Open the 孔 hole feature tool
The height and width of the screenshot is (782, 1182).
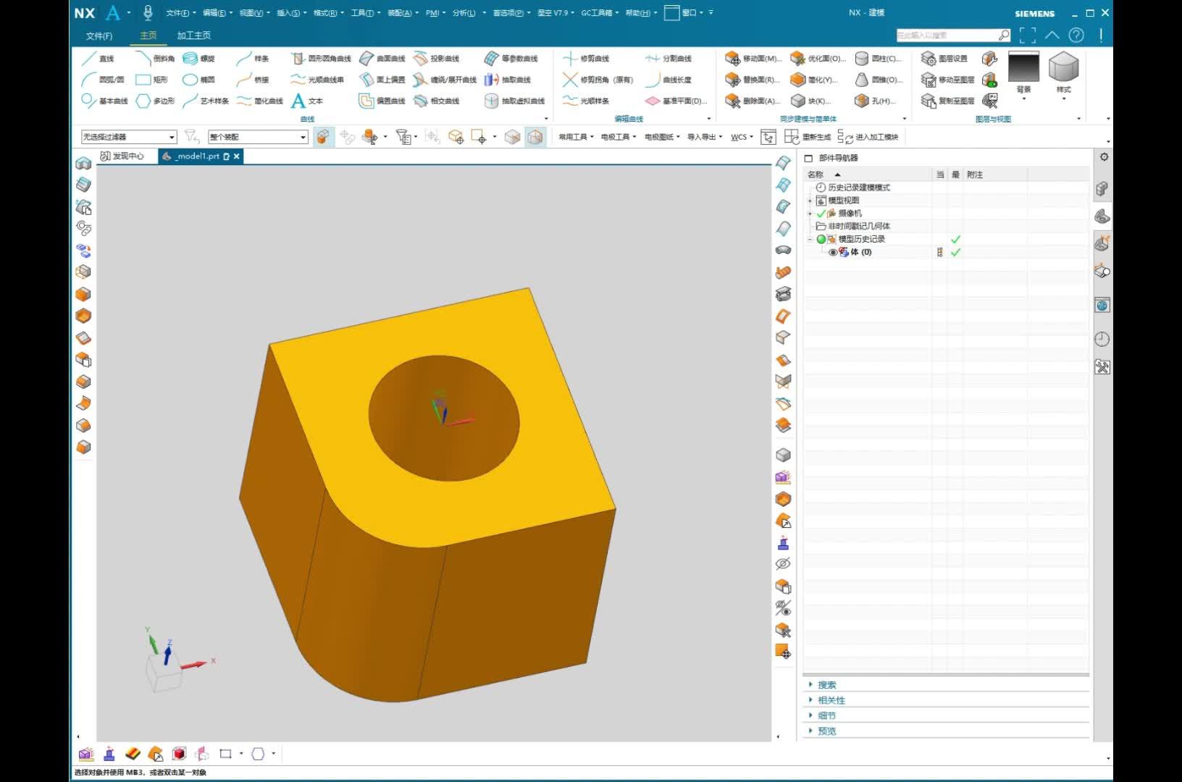(875, 101)
